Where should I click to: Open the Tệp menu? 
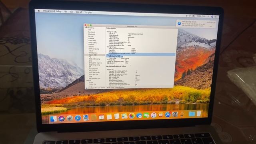[x=66, y=12]
